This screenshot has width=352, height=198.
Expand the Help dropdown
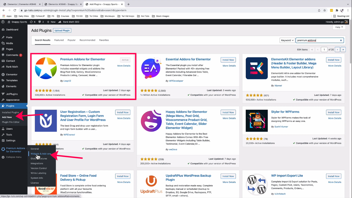pos(339,27)
